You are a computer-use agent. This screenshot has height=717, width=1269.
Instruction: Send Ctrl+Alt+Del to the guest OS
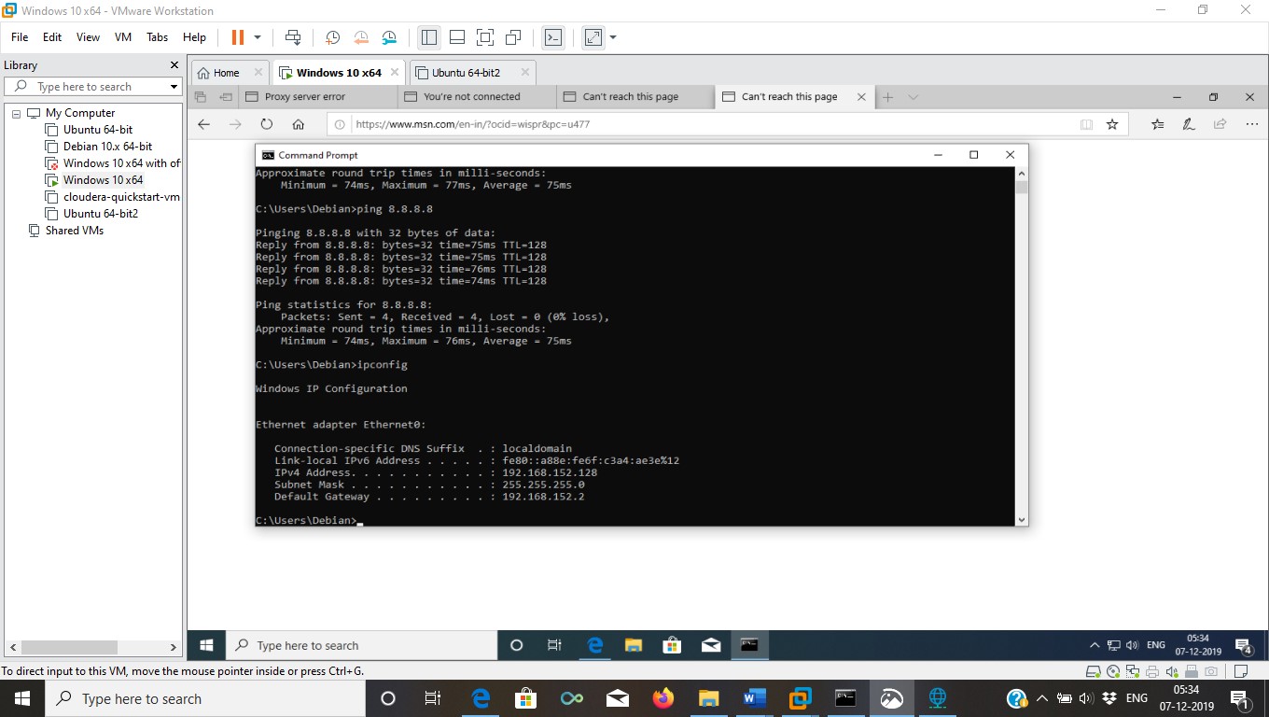pos(295,37)
